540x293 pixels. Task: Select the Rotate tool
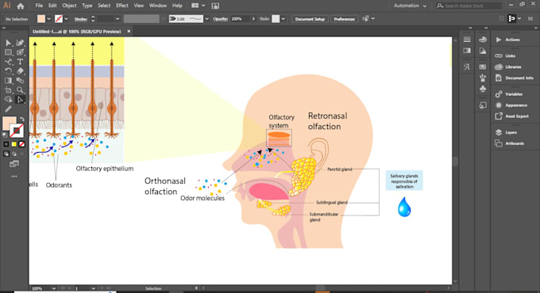point(8,71)
